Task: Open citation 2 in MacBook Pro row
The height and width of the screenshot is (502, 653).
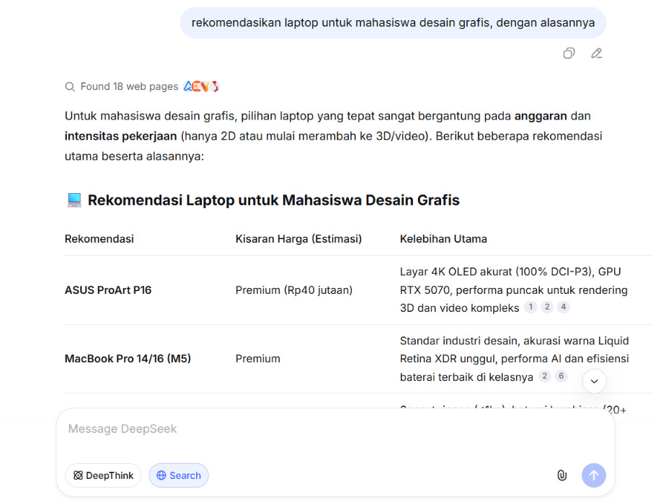Action: [544, 376]
